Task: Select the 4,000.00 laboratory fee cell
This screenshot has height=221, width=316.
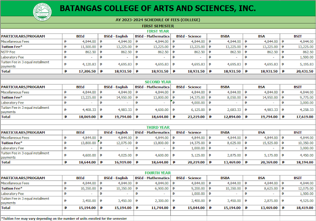Action: coord(189,103)
